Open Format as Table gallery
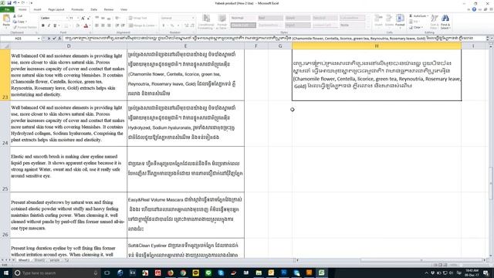The height and width of the screenshot is (278, 494). click(222, 22)
